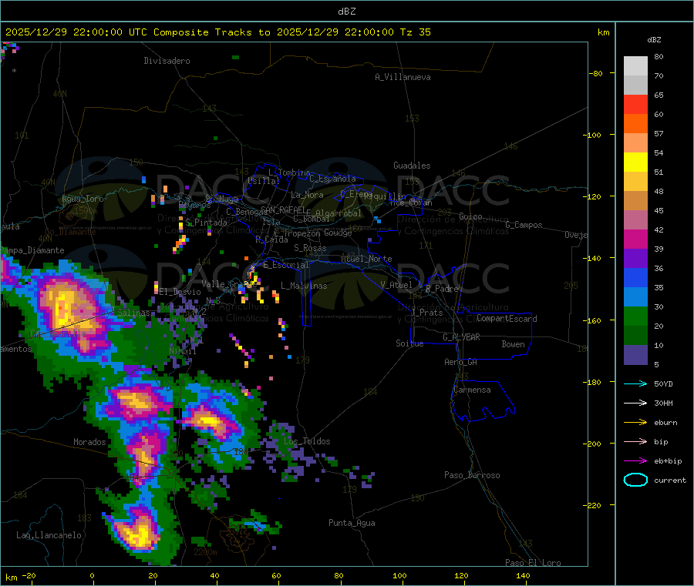Screen dimensions: 694x586
Task: Click the 80 dBZ light gray swatch
Action: (x=635, y=66)
